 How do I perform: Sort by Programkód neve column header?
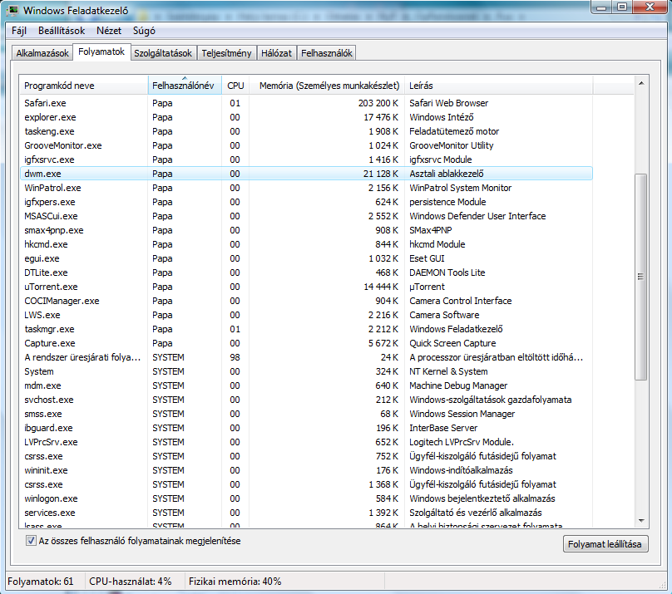83,86
